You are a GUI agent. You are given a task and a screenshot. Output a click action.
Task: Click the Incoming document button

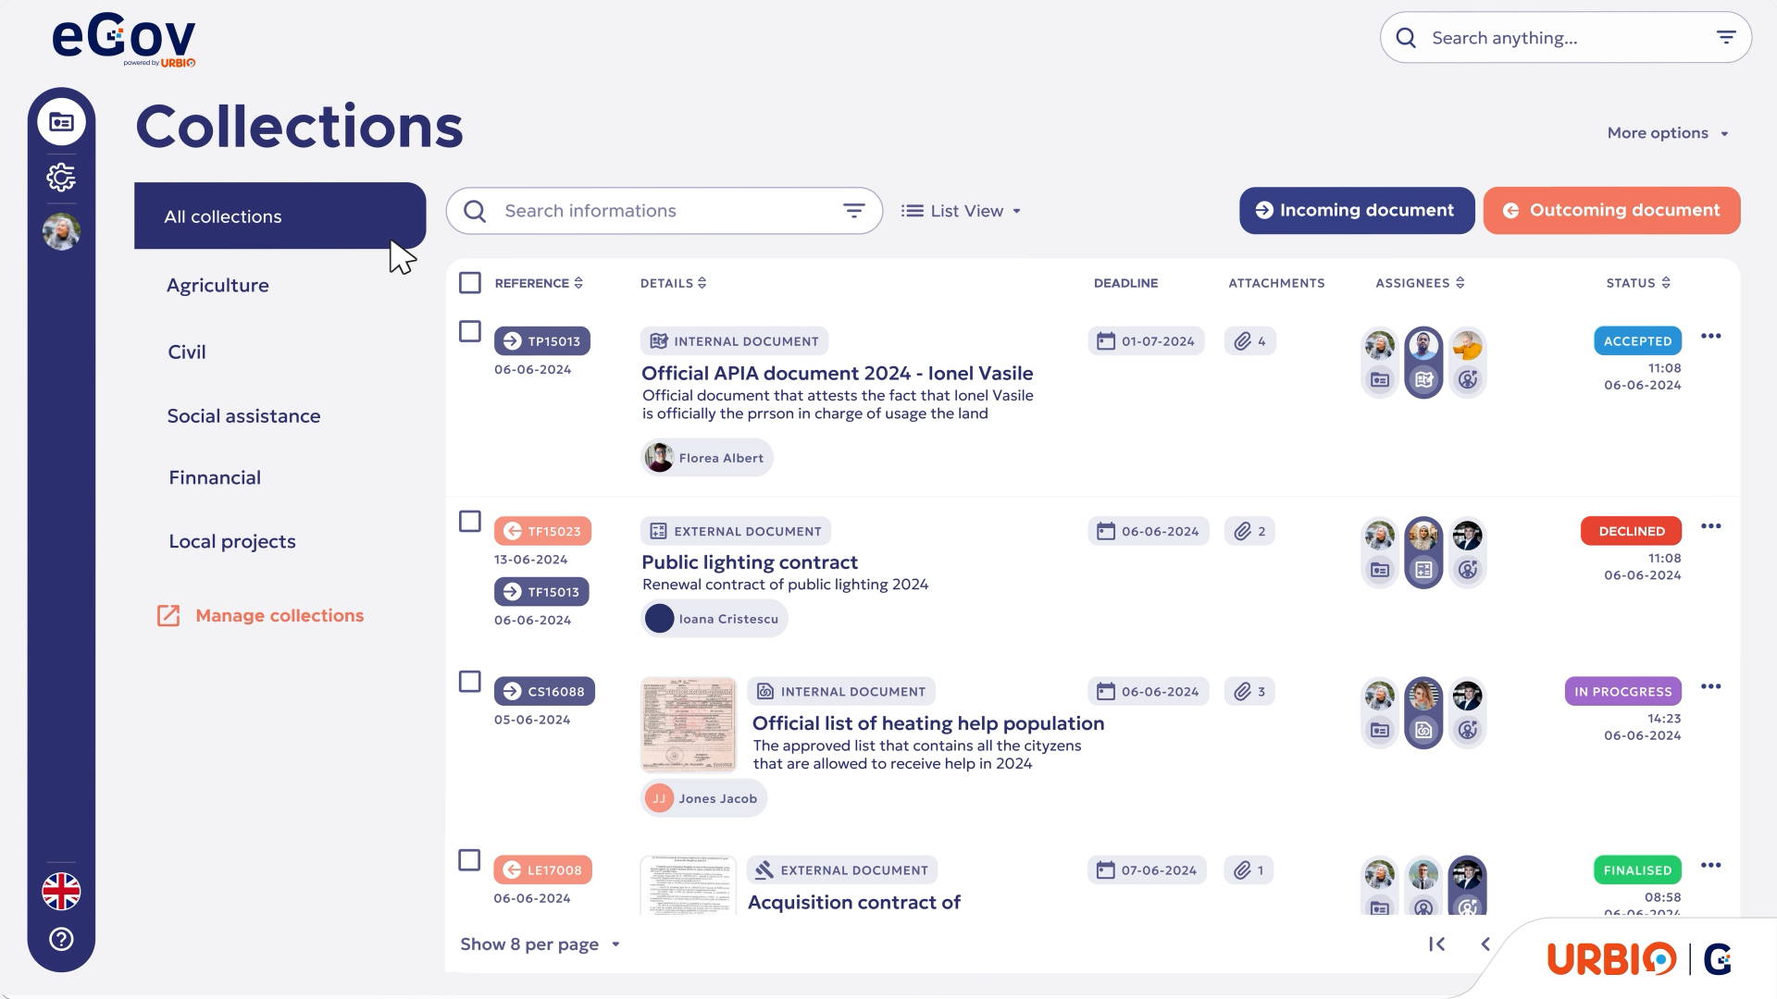[1356, 211]
